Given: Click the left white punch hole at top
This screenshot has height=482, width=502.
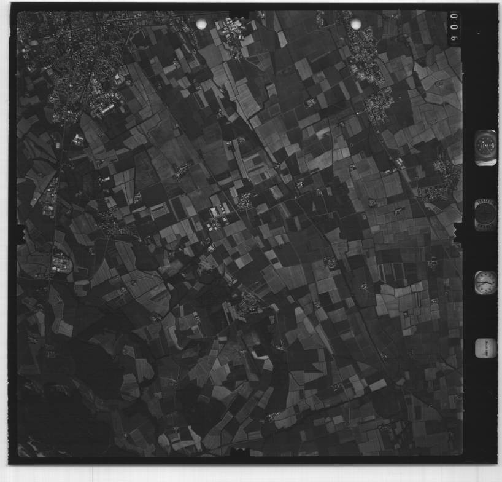Looking at the screenshot, I should (201, 24).
